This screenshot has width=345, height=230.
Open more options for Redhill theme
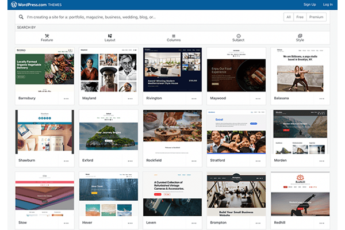(321, 223)
